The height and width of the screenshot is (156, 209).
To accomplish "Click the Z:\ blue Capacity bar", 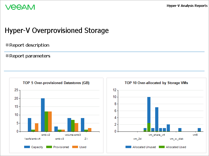I will 83,125.
